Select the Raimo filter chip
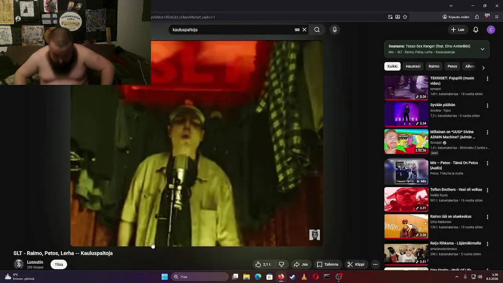 pyautogui.click(x=434, y=66)
